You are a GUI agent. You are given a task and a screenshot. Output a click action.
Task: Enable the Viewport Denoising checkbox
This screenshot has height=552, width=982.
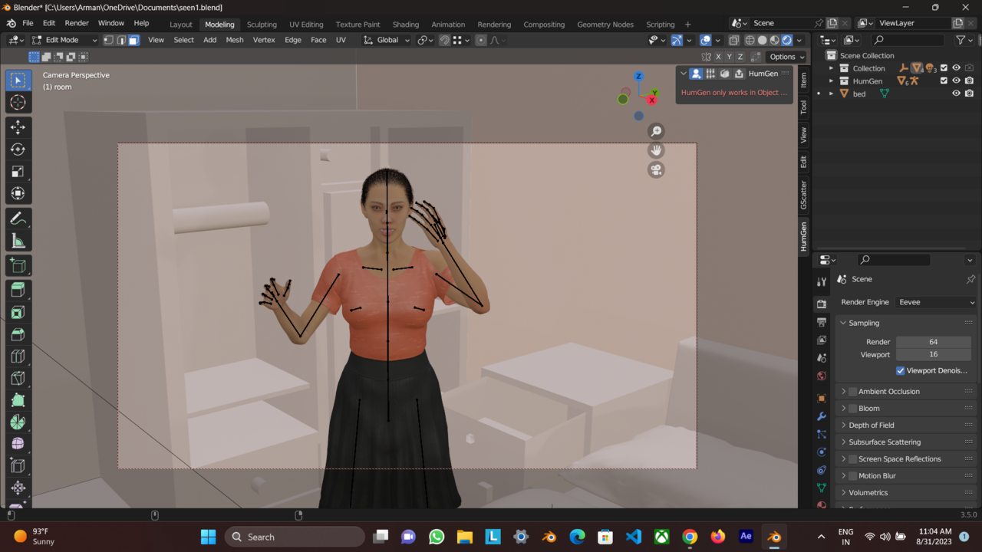(x=901, y=370)
